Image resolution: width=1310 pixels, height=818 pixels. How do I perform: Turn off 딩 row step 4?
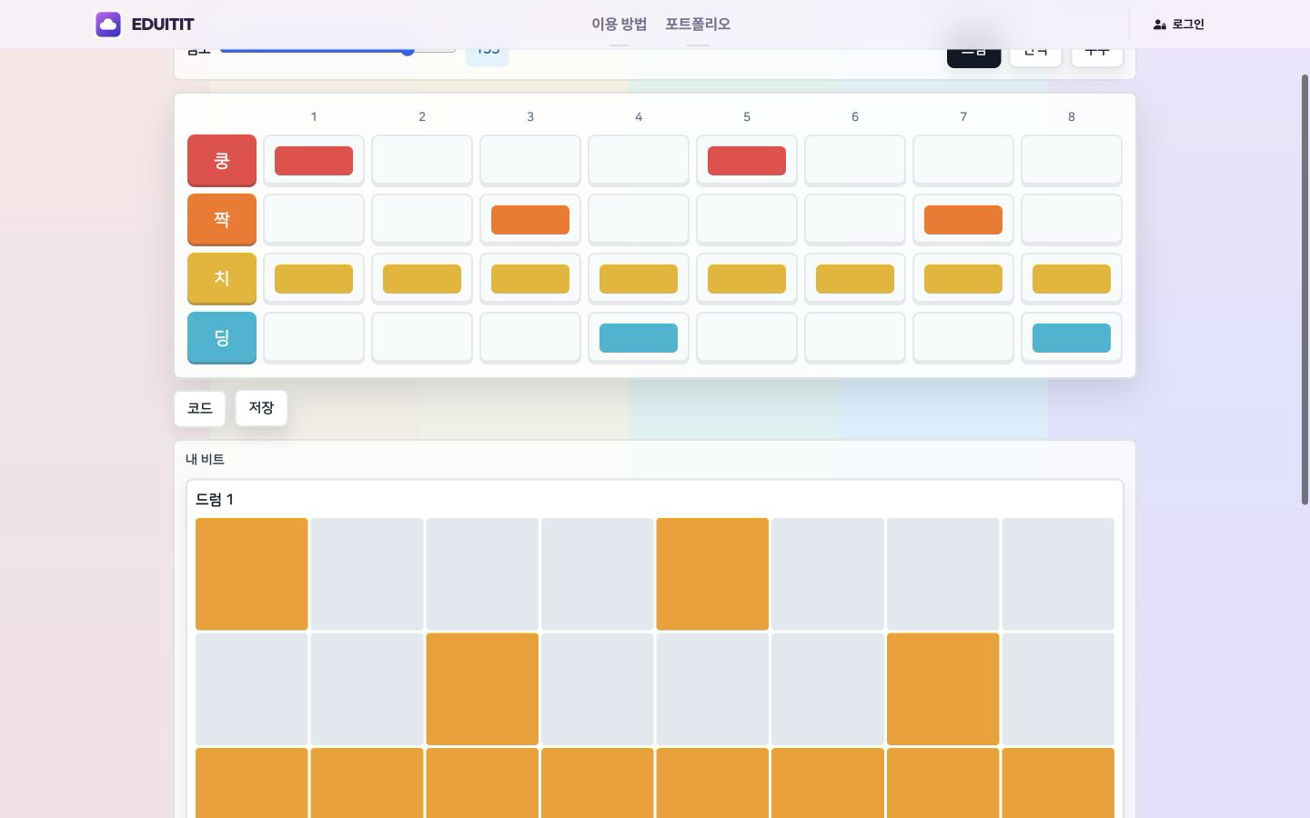[639, 338]
